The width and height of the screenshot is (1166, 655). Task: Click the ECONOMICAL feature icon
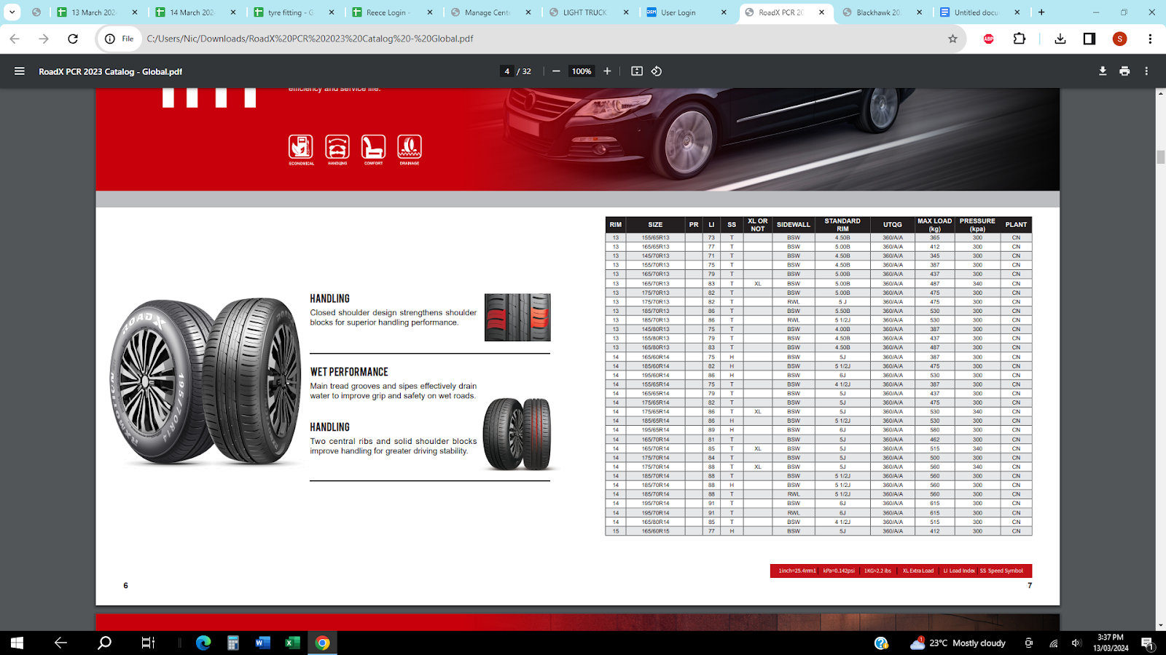(301, 150)
